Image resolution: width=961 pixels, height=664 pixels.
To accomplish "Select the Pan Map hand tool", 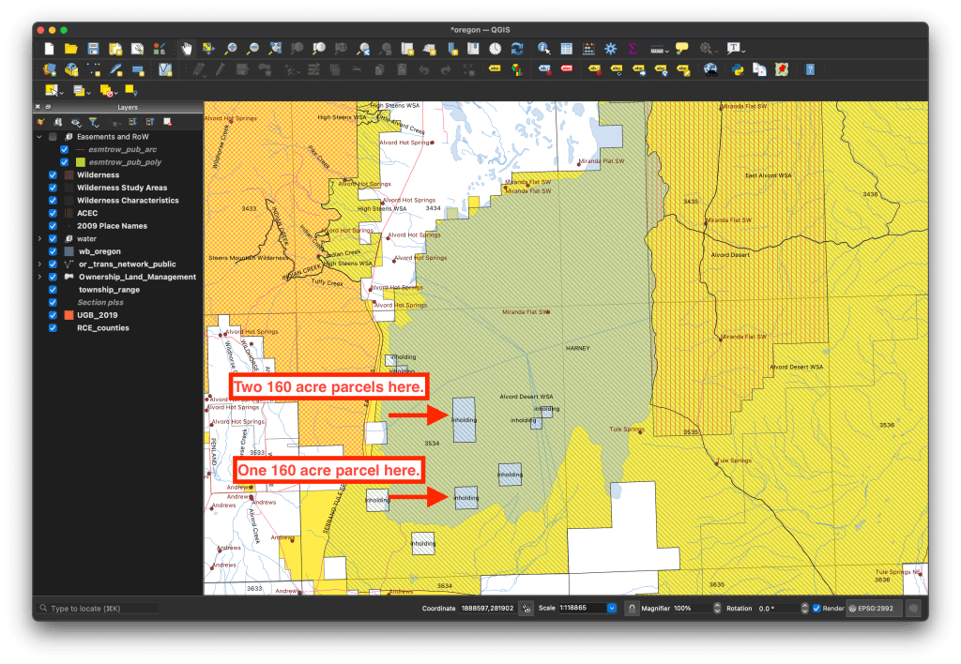I will [x=186, y=49].
